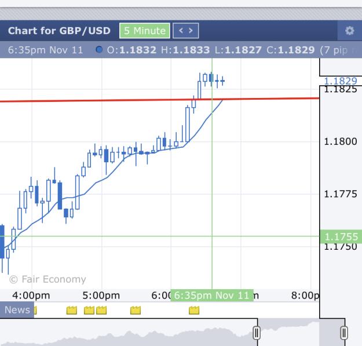Open the news icon below the 6:35pm label

(x=194, y=310)
